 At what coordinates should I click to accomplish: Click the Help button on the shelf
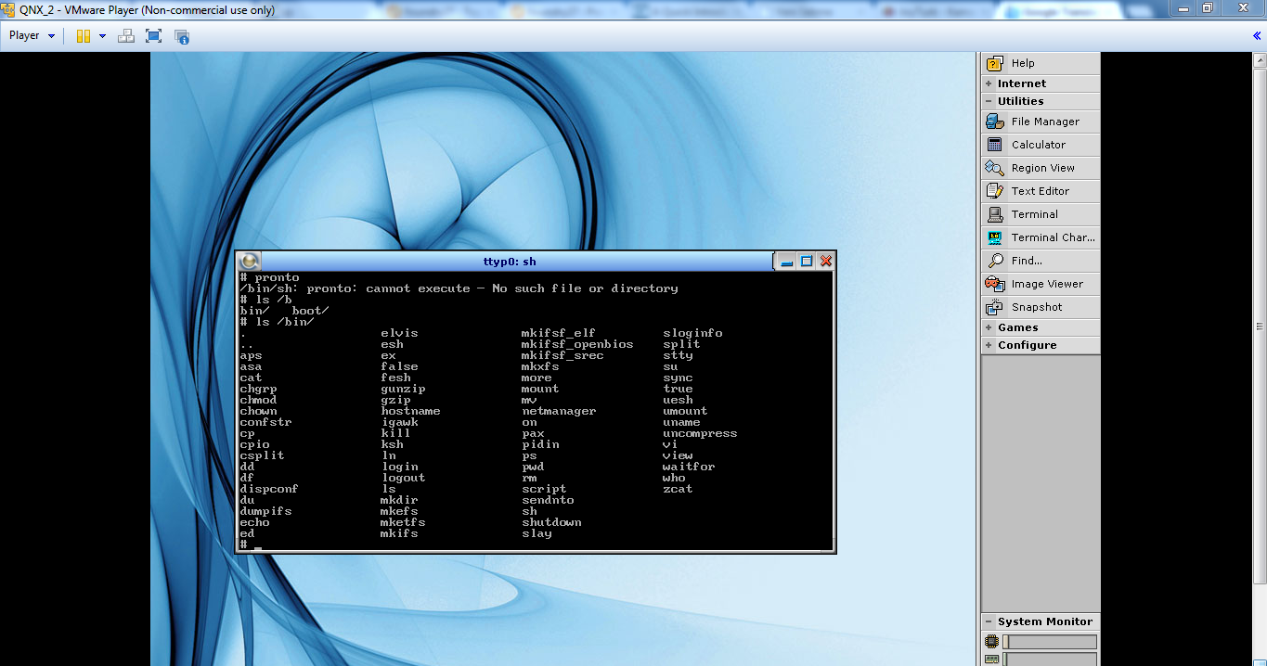(x=1022, y=63)
